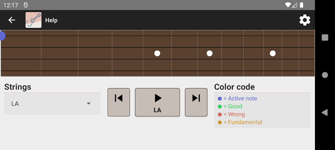The height and width of the screenshot is (150, 335).
Task: Tap the first white fret dot
Action: (157, 53)
